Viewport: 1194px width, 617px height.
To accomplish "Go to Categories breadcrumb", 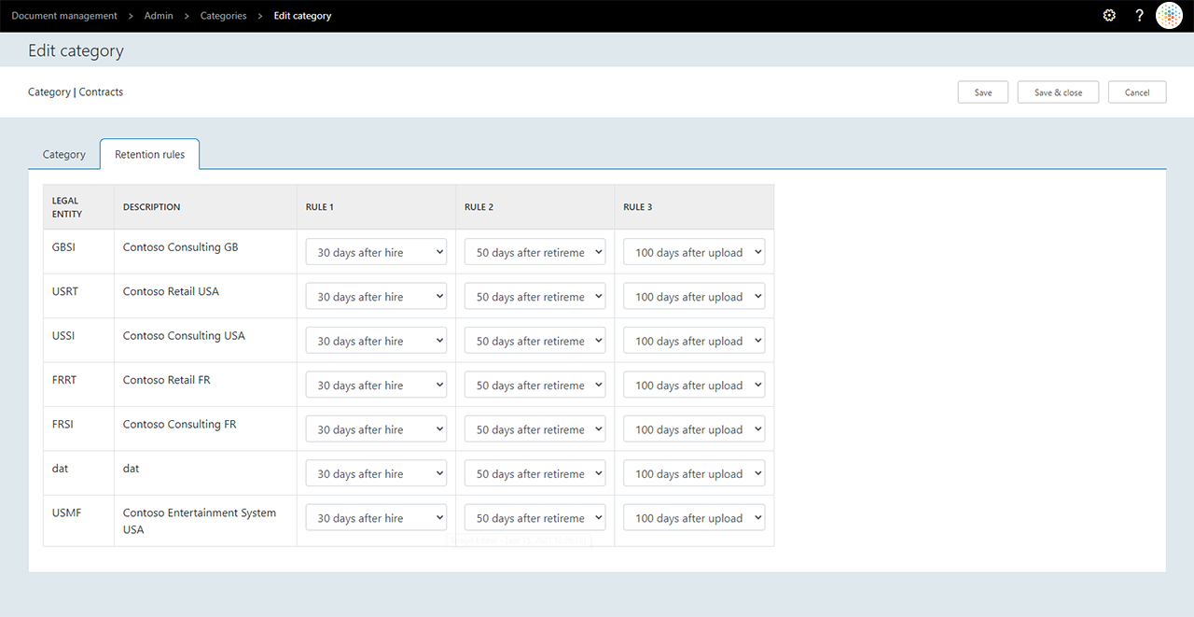I will coord(224,16).
